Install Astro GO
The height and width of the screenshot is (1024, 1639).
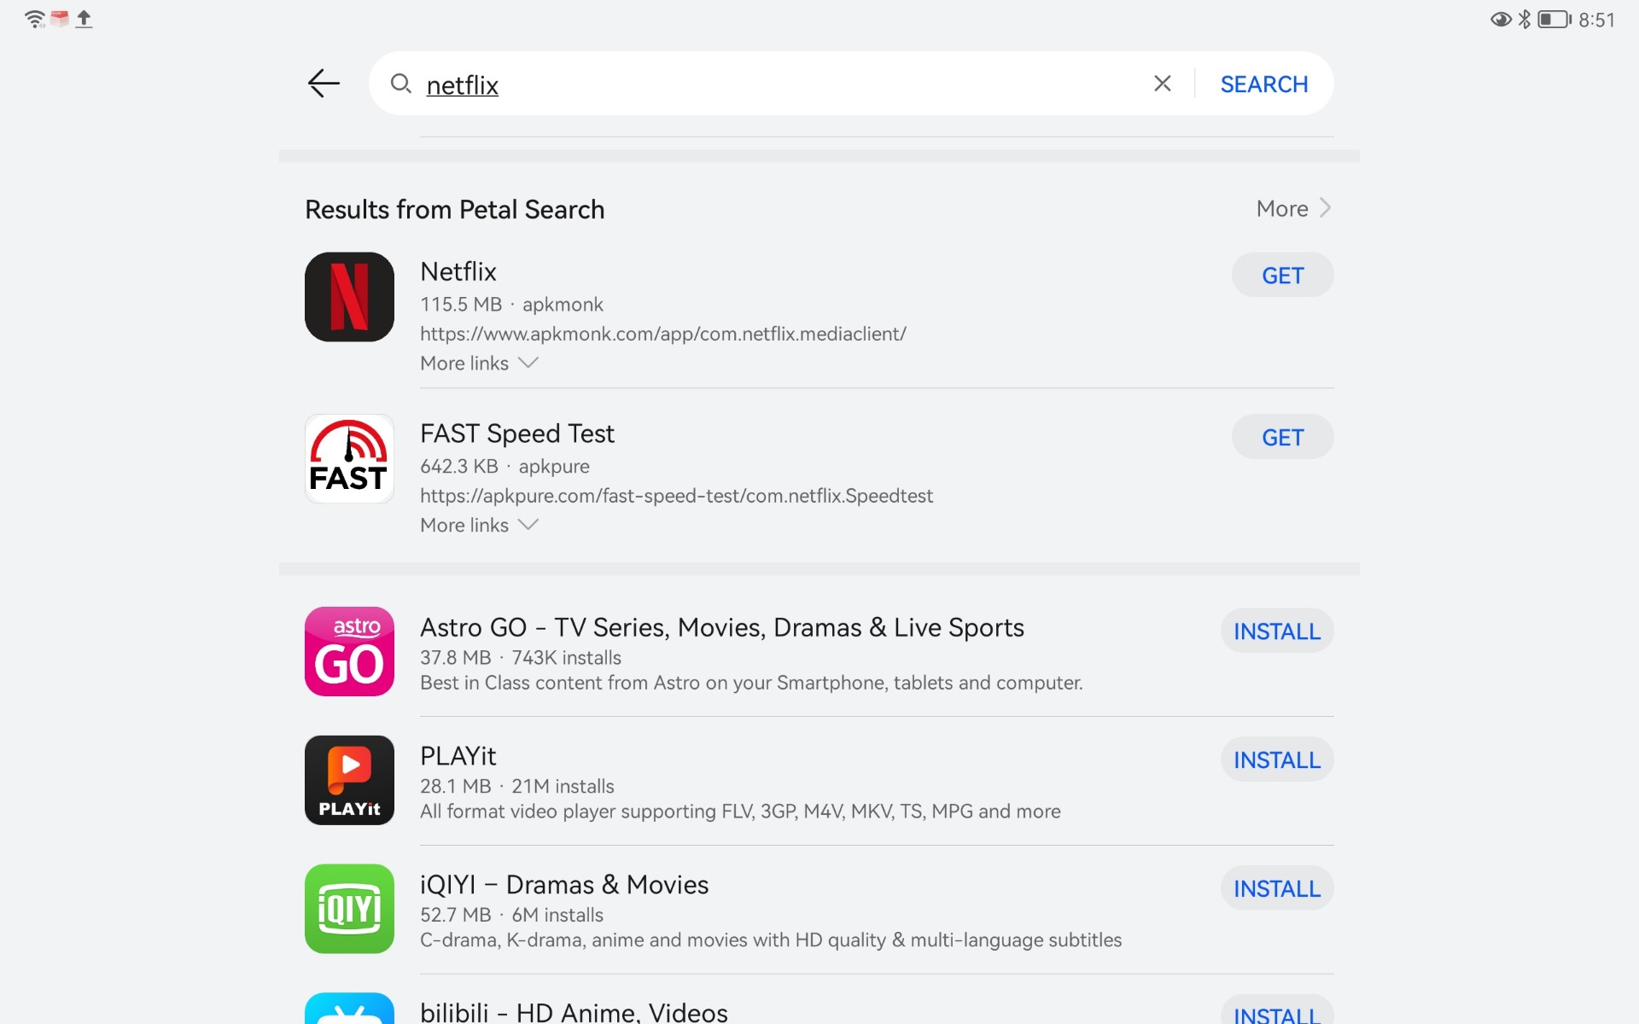point(1276,631)
